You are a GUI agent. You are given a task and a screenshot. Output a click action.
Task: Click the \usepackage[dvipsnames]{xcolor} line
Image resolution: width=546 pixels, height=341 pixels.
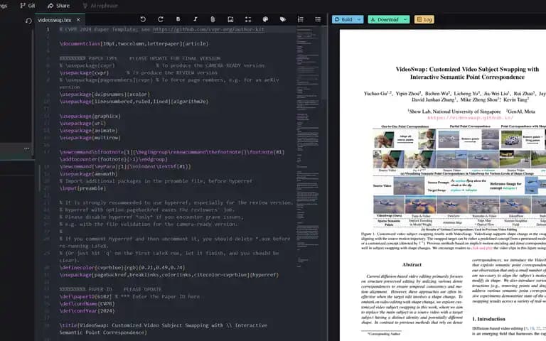pyautogui.click(x=105, y=94)
